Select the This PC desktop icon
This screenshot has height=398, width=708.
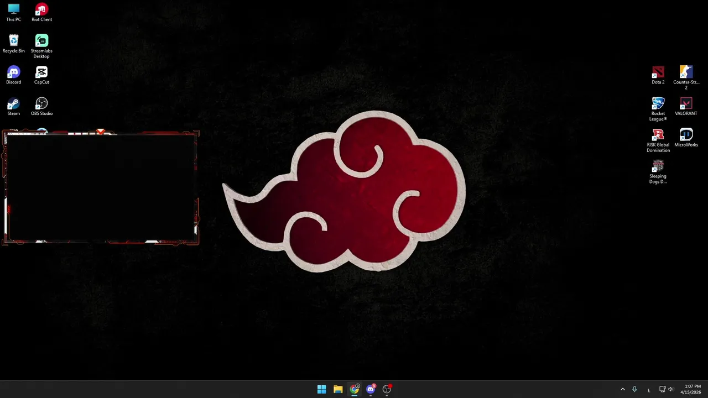14,13
